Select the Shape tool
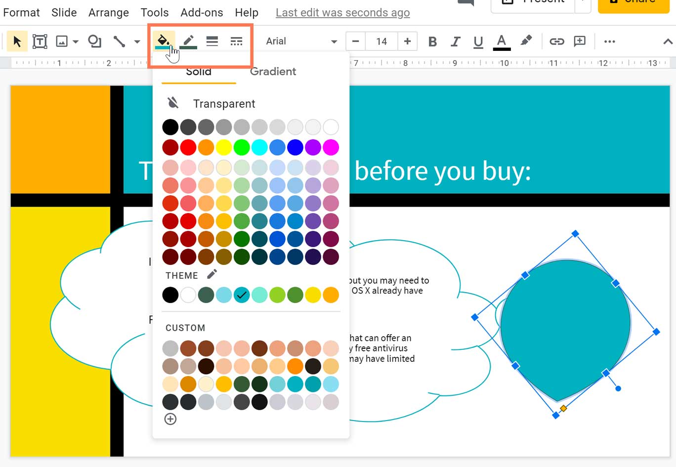 (94, 41)
